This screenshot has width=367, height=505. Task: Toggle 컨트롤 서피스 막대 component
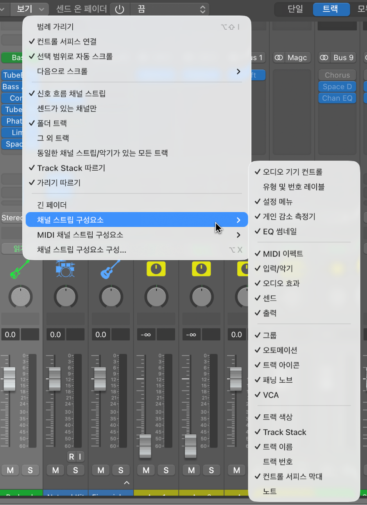pyautogui.click(x=304, y=476)
